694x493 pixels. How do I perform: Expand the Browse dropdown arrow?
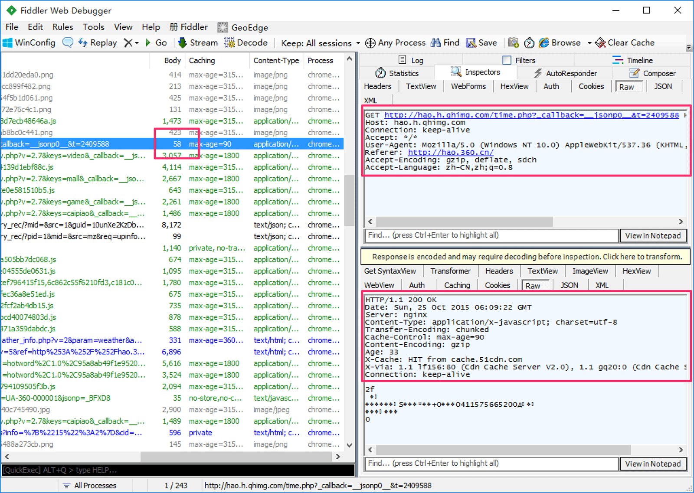[x=589, y=43]
